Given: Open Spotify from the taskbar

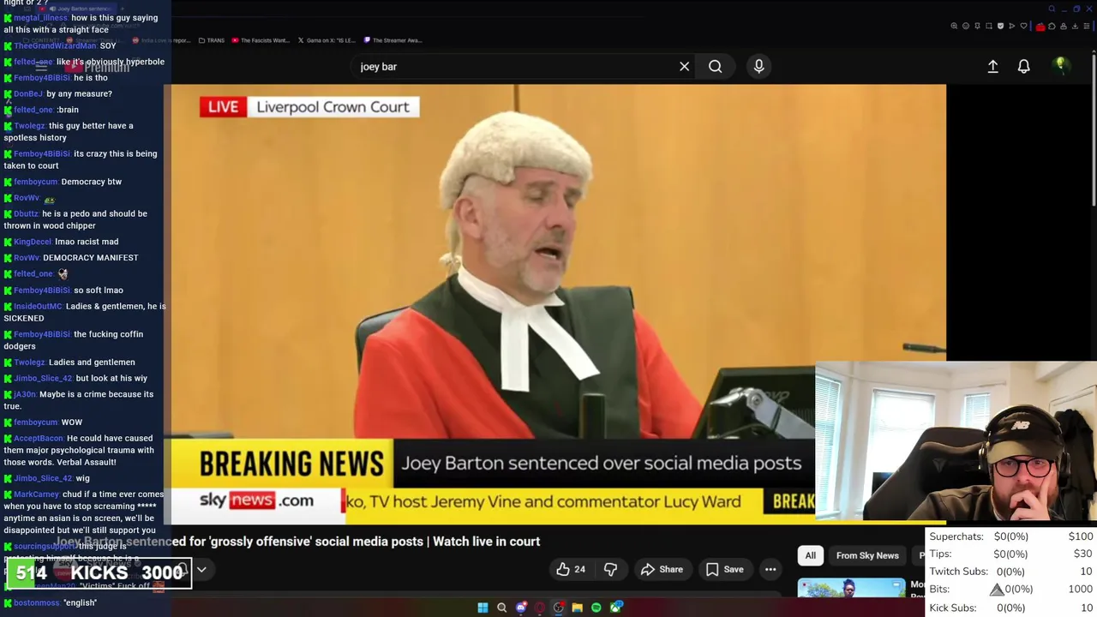Looking at the screenshot, I should (596, 608).
